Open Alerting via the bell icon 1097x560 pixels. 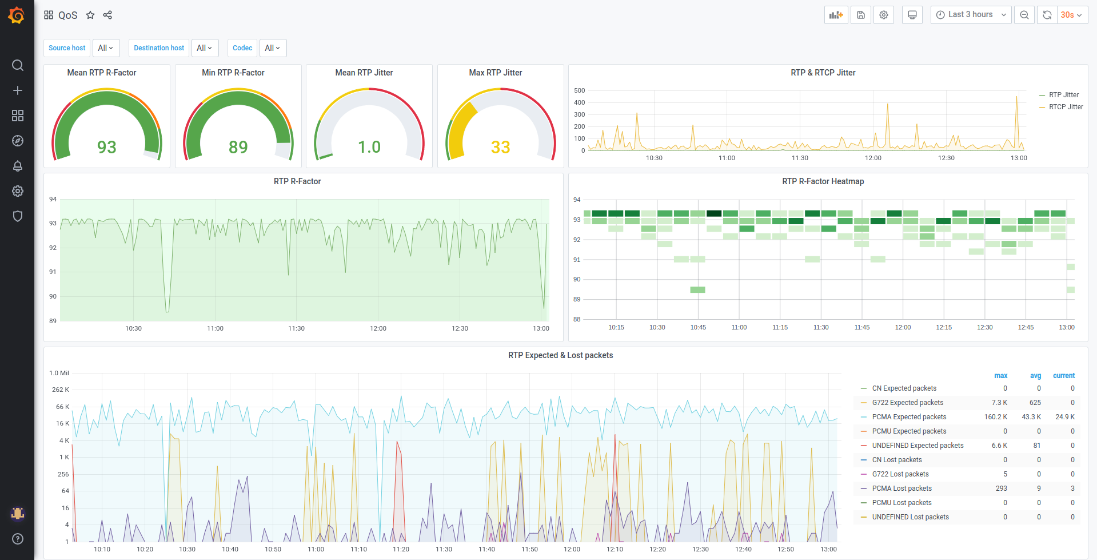tap(17, 166)
